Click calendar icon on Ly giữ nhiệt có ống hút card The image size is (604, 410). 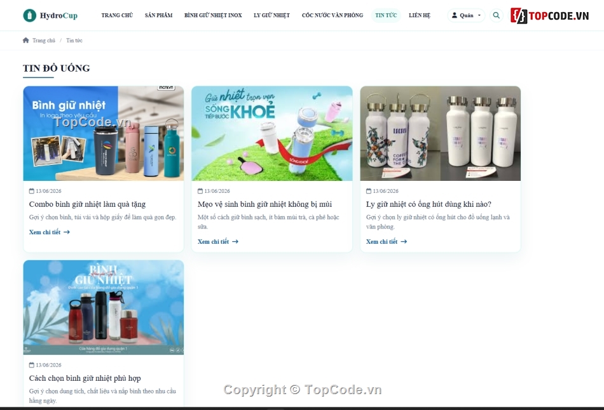coord(369,191)
